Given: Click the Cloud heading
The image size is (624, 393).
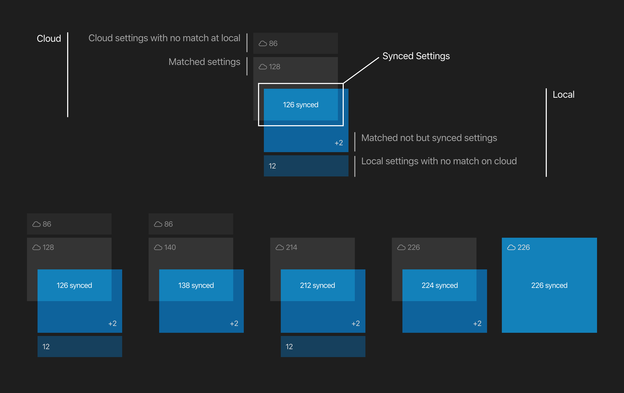Looking at the screenshot, I should tap(49, 39).
